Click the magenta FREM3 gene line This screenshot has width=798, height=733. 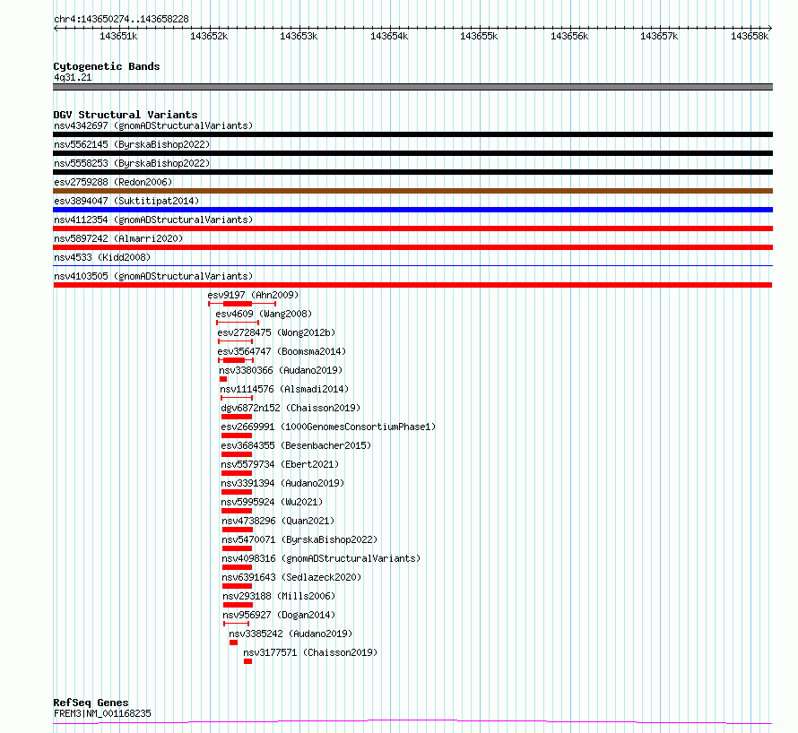pyautogui.click(x=412, y=722)
